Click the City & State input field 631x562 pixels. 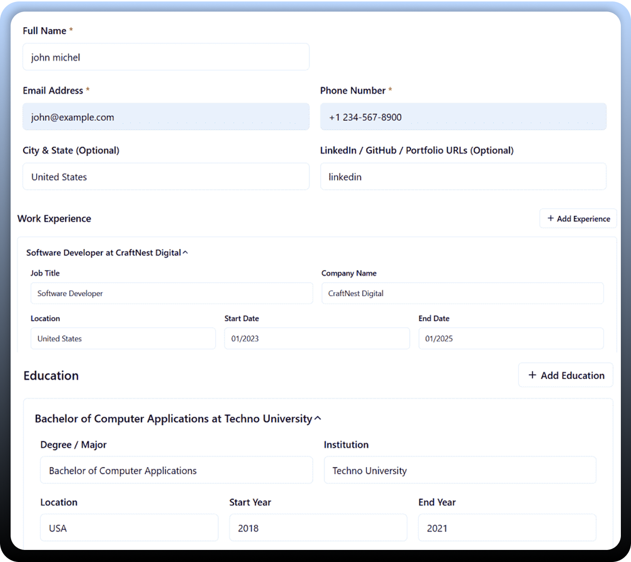166,177
